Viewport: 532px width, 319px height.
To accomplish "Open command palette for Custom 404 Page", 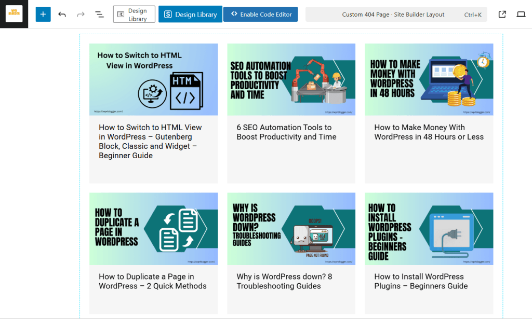I will 396,15.
